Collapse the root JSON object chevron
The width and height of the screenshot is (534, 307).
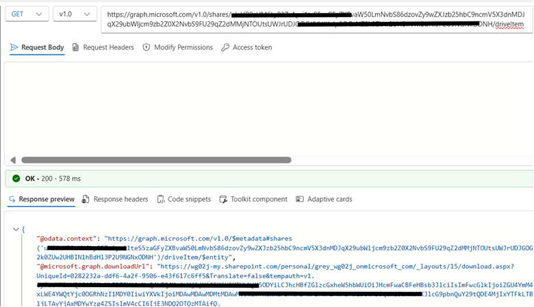point(15,230)
